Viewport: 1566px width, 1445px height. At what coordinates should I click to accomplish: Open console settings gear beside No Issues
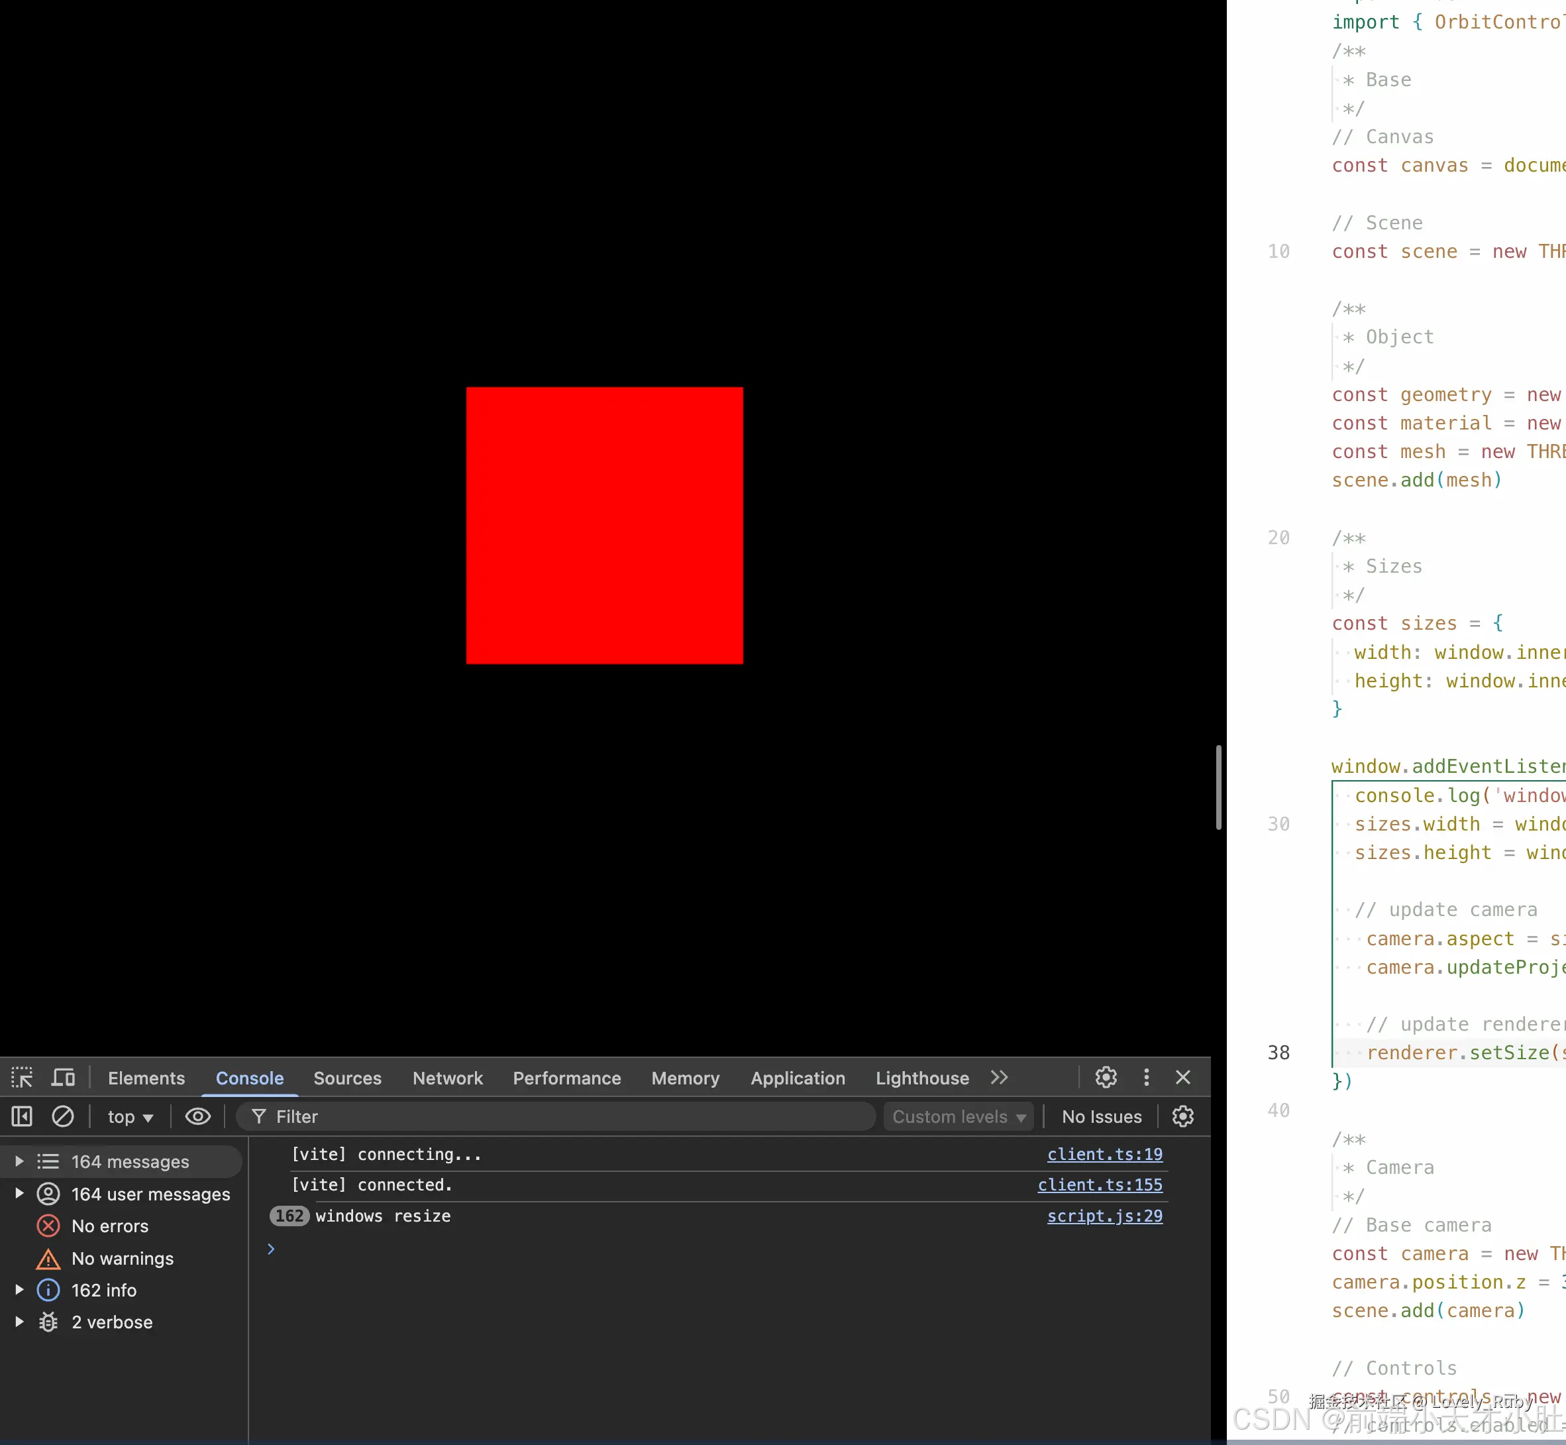[1183, 1117]
